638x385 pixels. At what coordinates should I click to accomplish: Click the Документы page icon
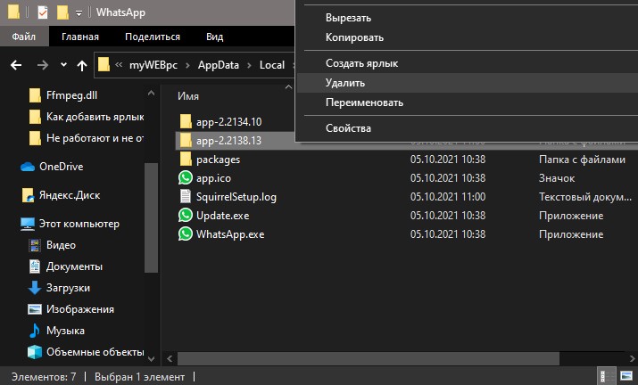[x=35, y=266]
